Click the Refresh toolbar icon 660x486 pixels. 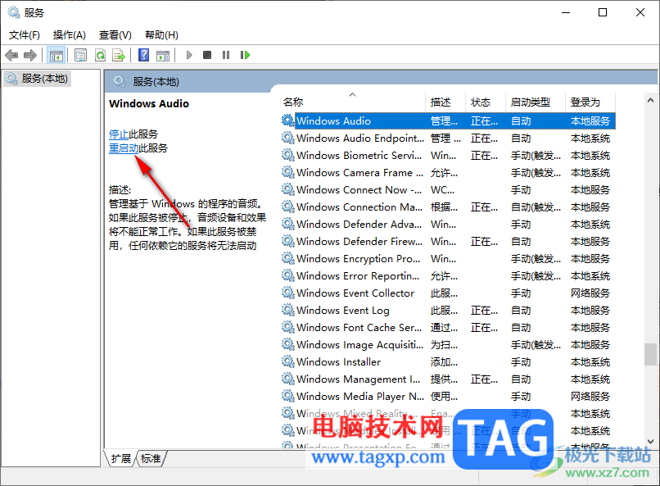pyautogui.click(x=100, y=55)
